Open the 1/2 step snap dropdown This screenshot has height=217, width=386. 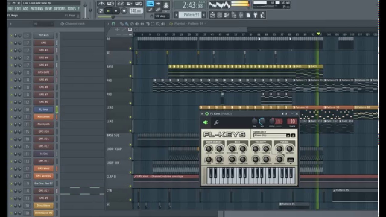point(161,16)
